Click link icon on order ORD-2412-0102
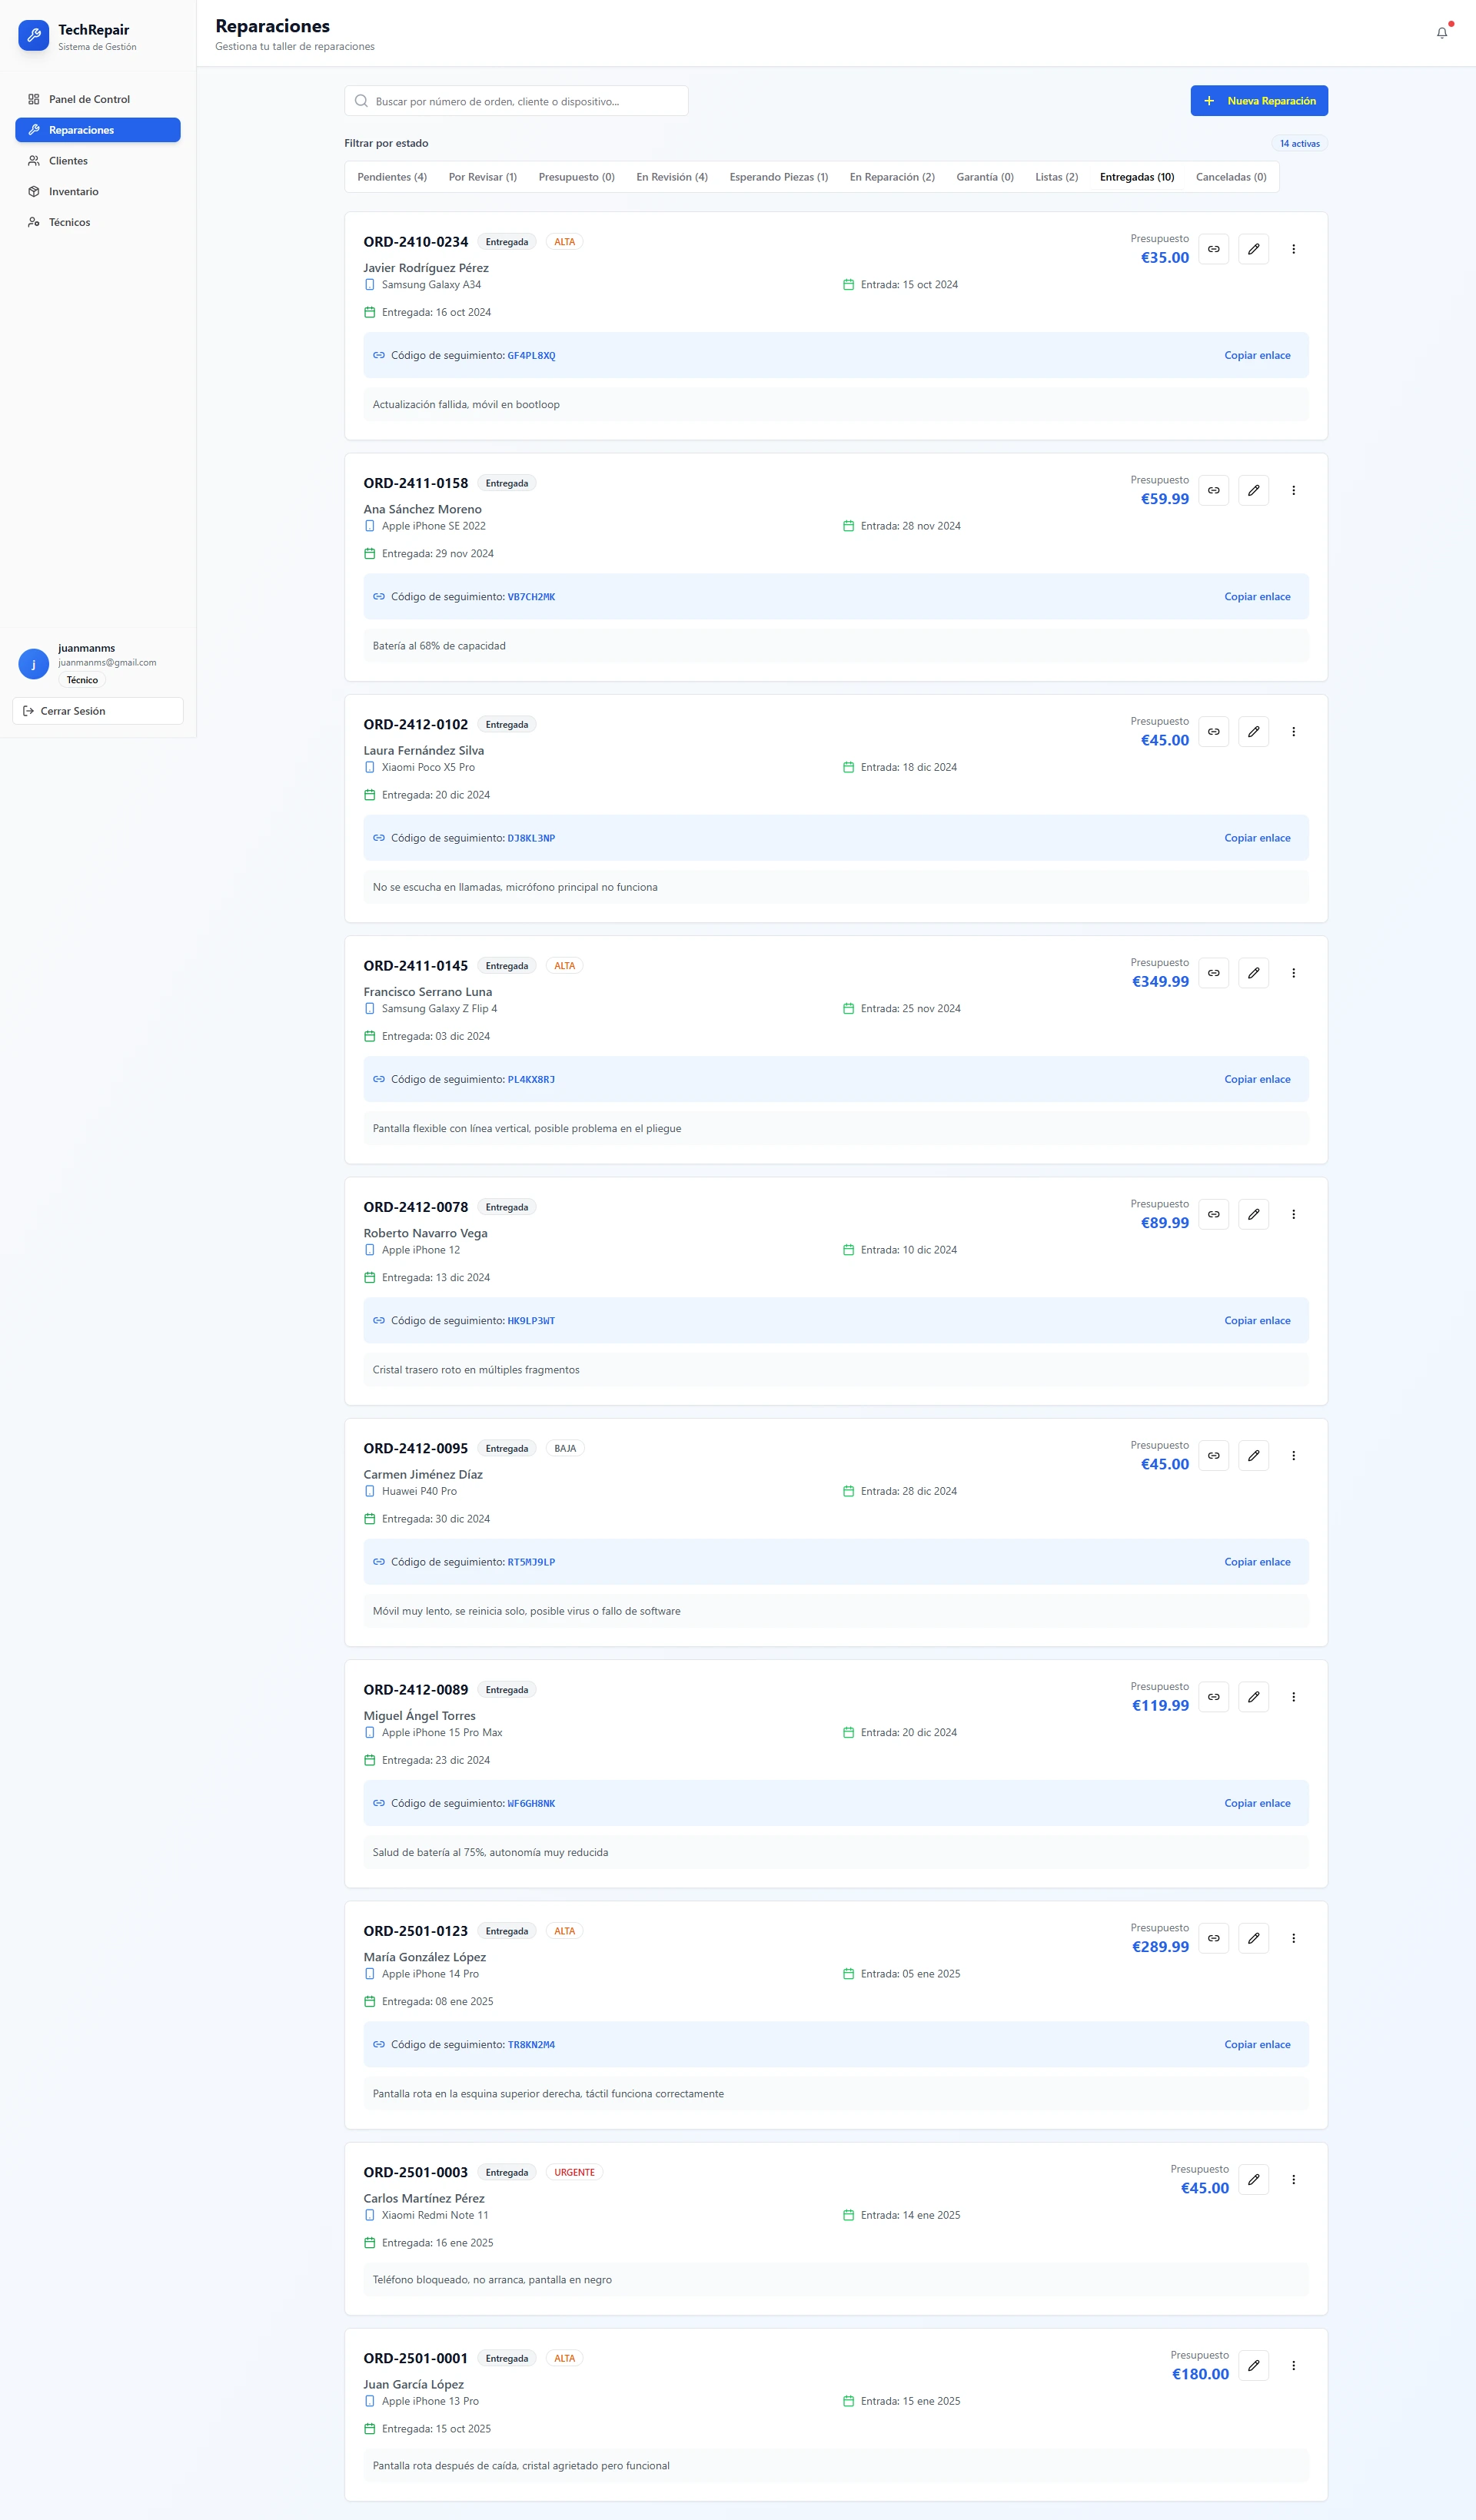Image resolution: width=1476 pixels, height=2520 pixels. (x=1213, y=731)
